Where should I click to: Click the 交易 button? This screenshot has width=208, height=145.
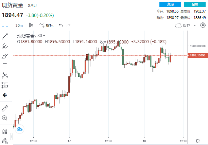[170, 4]
